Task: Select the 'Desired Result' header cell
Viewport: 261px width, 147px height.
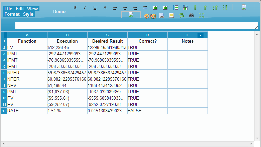Action: click(x=107, y=41)
